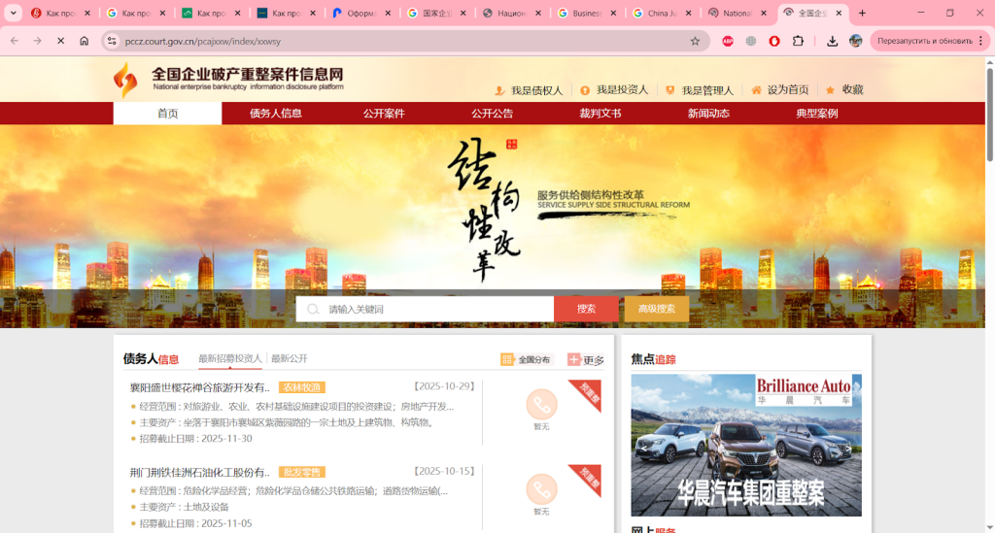Click the browser Home button
Image resolution: width=995 pixels, height=533 pixels.
click(x=85, y=41)
